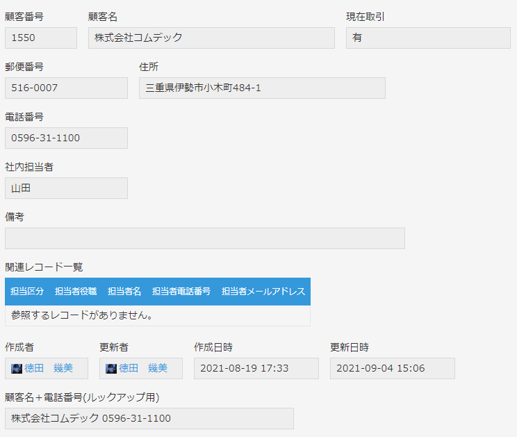Click the 更新日時 field 2021-09-04 15:06

coord(393,368)
